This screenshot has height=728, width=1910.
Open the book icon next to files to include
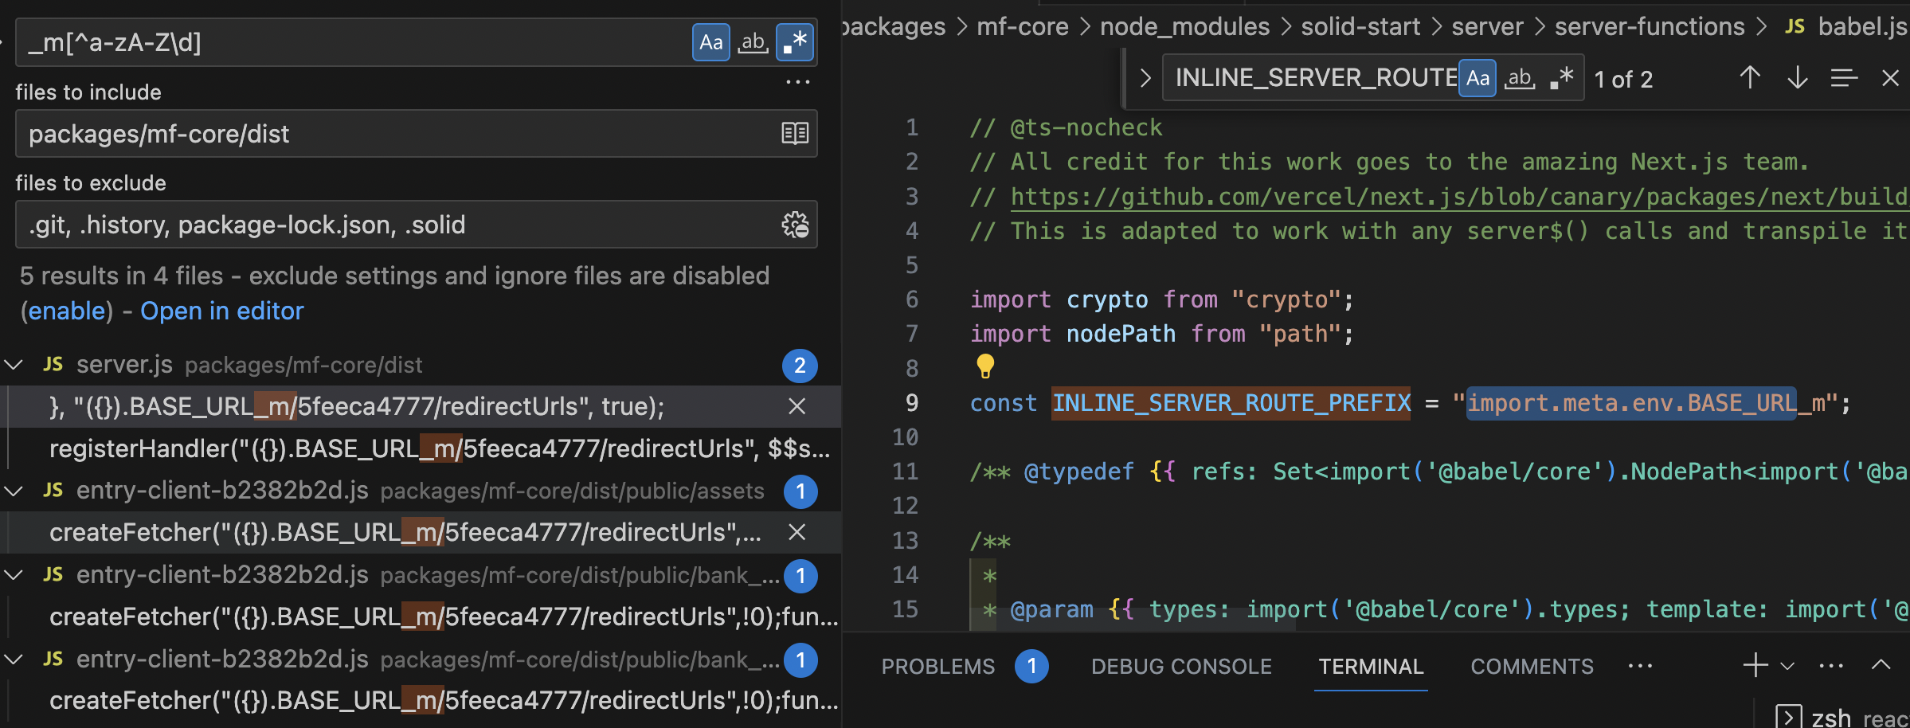tap(793, 134)
